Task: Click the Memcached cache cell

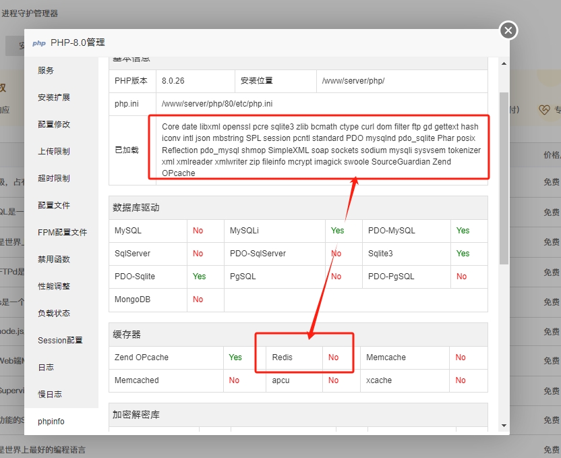Action: pyautogui.click(x=167, y=380)
